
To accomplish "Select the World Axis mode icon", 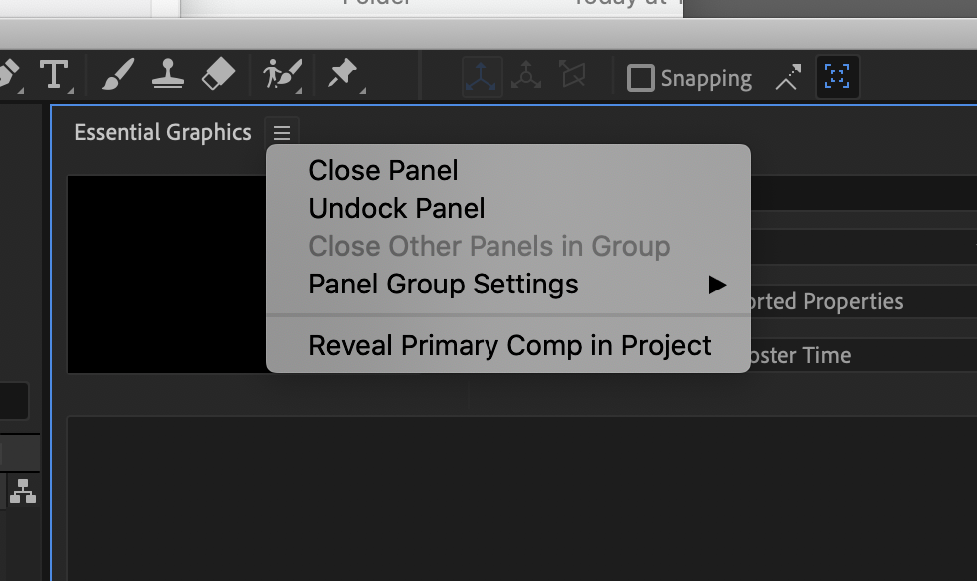I will point(481,77).
